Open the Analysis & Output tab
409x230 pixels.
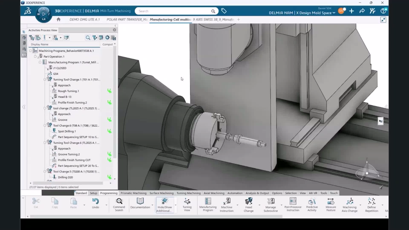257,193
